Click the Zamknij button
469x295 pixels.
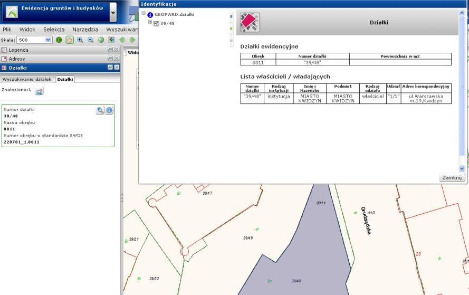coord(453,178)
